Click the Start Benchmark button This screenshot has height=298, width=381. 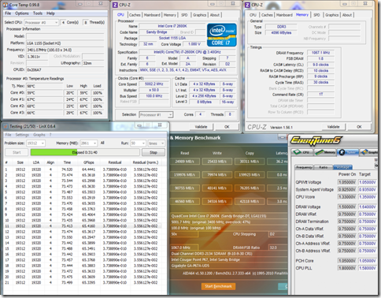pyautogui.click(x=218, y=286)
